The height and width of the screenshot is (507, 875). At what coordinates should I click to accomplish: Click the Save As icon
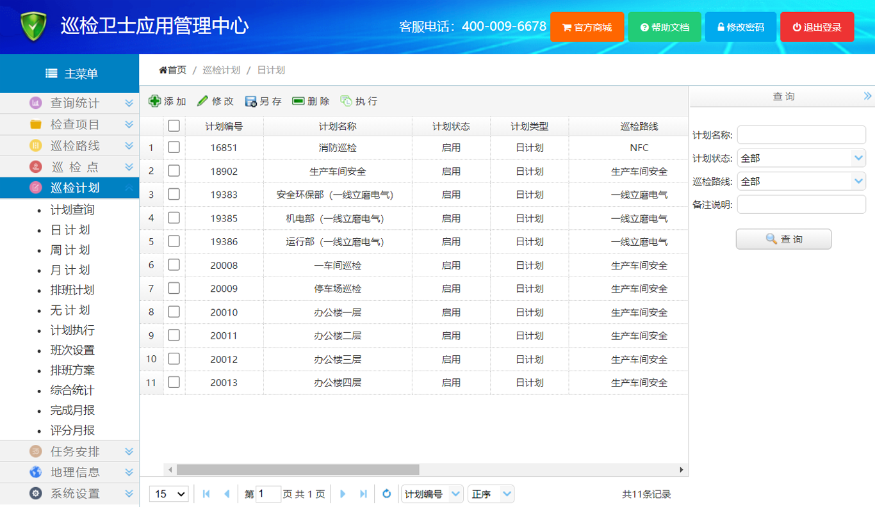250,101
